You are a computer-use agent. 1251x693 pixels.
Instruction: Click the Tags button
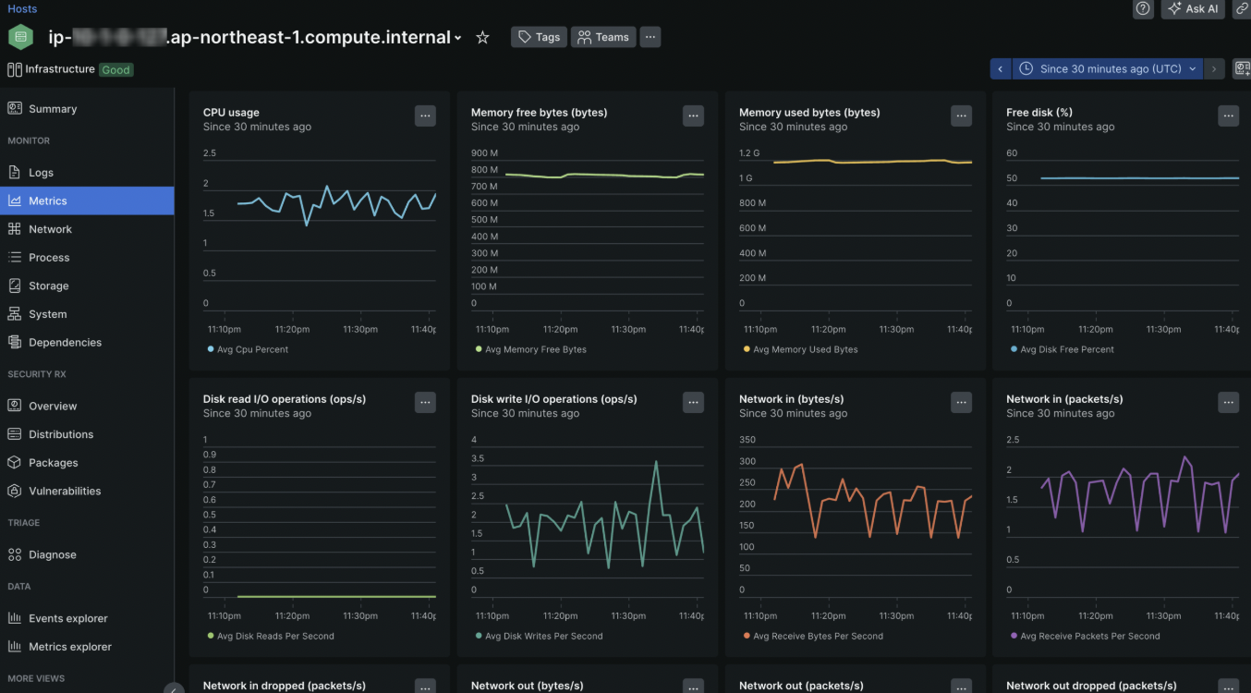(x=539, y=38)
